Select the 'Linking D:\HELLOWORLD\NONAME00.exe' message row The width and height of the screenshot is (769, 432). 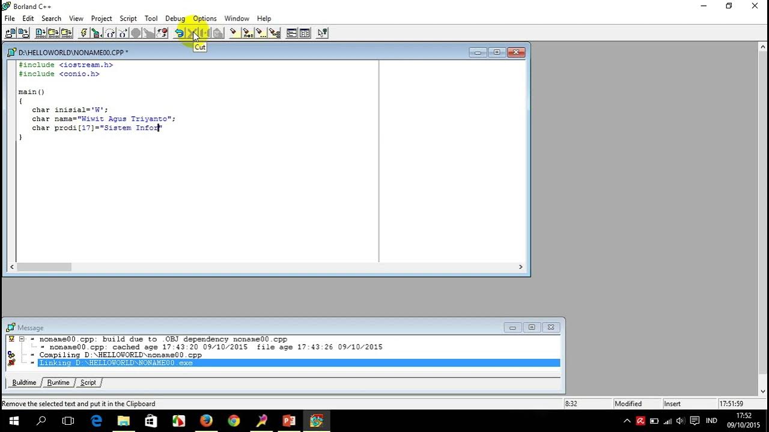pos(299,363)
